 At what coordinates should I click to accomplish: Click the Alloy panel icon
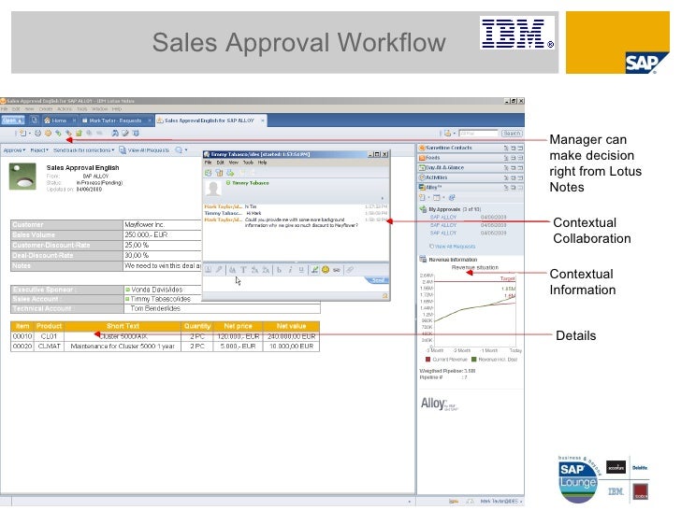(421, 188)
